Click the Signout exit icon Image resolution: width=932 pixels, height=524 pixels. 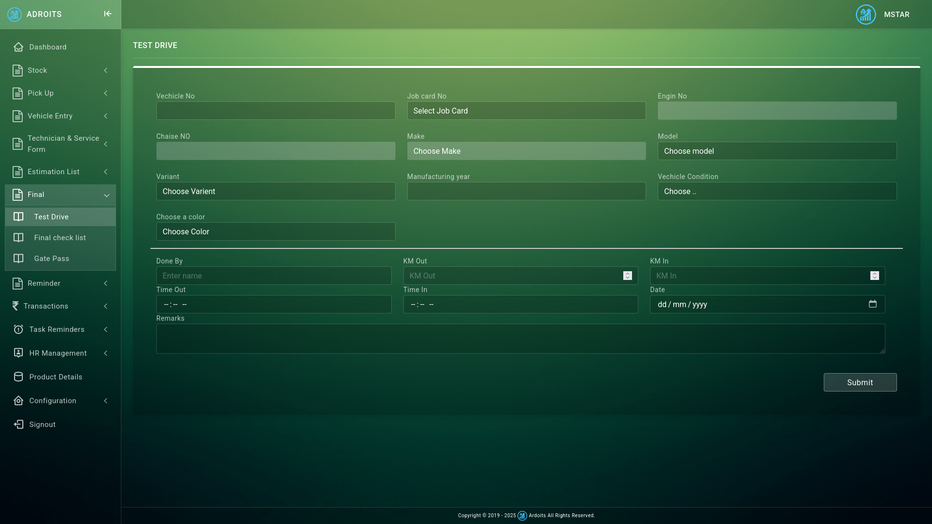(x=18, y=425)
